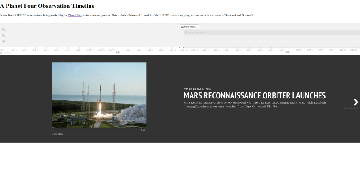Zoom out on the timeline
The width and height of the screenshot is (360, 186).
pyautogui.click(x=4, y=36)
